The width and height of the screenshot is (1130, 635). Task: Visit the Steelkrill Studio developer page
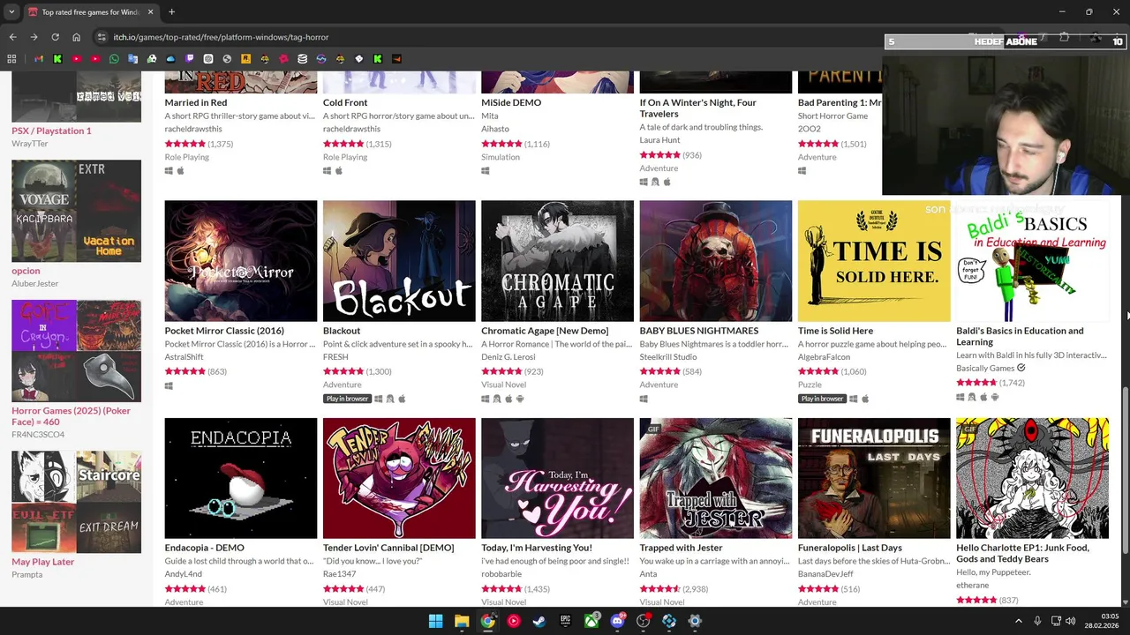pos(668,357)
